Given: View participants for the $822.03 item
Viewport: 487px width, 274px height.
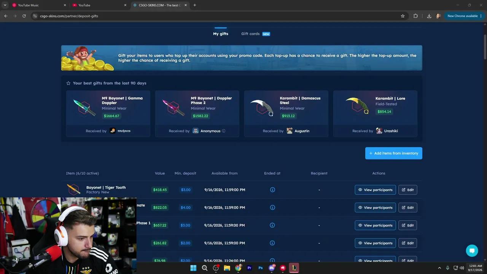Looking at the screenshot, I should (x=376, y=207).
